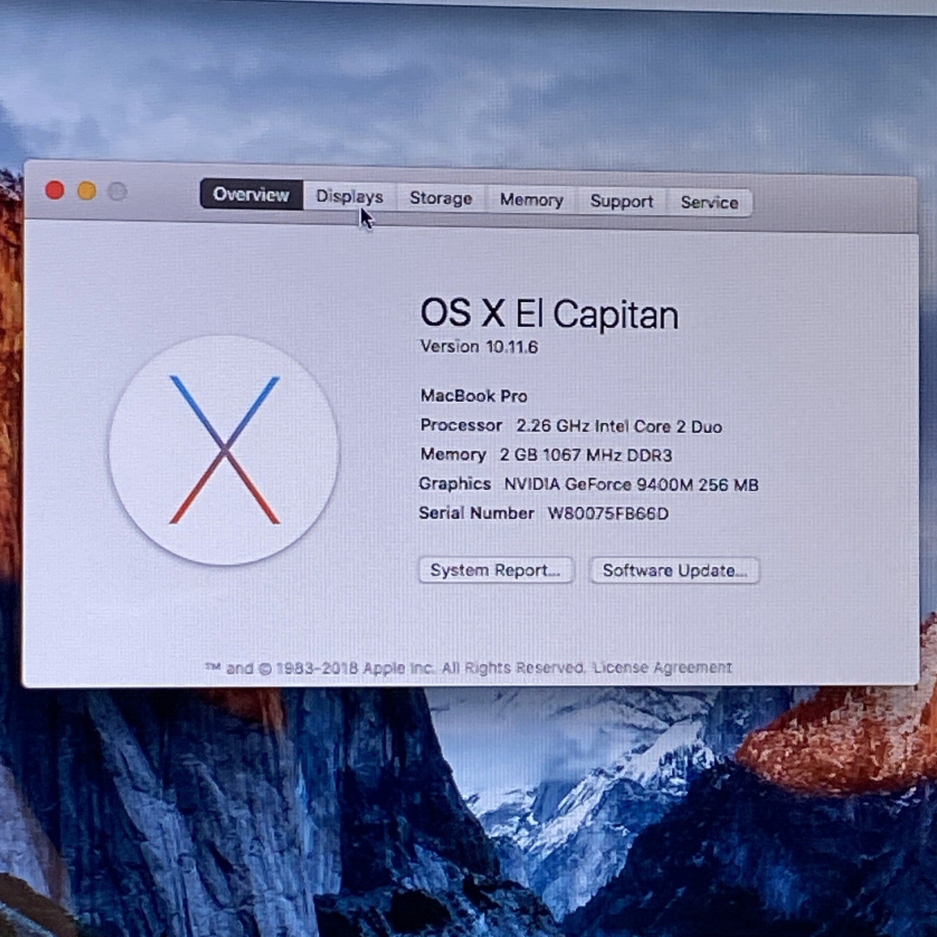This screenshot has width=937, height=937.
Task: Click the MacBook Pro model name
Action: point(474,396)
